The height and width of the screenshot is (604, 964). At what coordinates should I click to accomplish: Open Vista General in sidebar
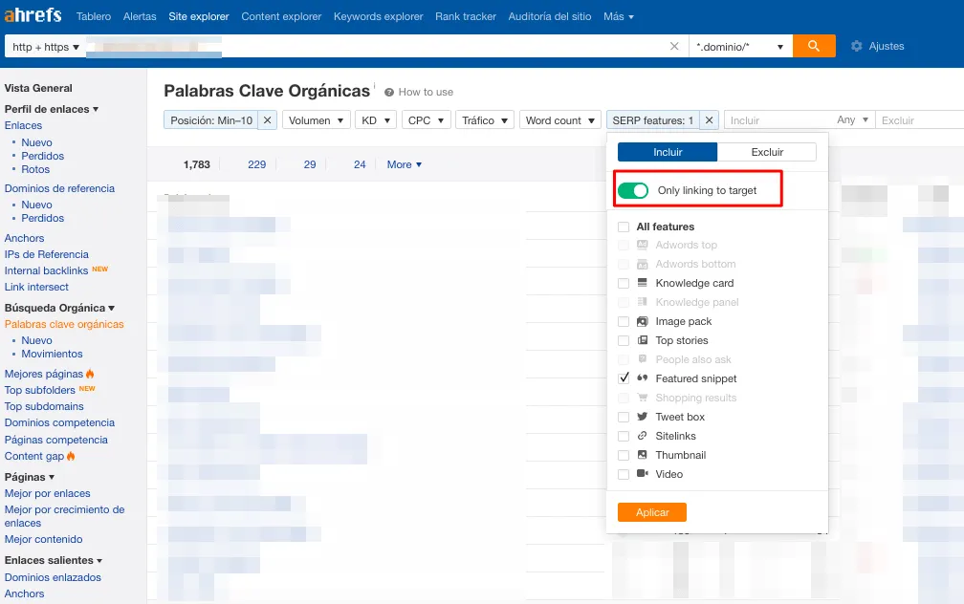[38, 88]
